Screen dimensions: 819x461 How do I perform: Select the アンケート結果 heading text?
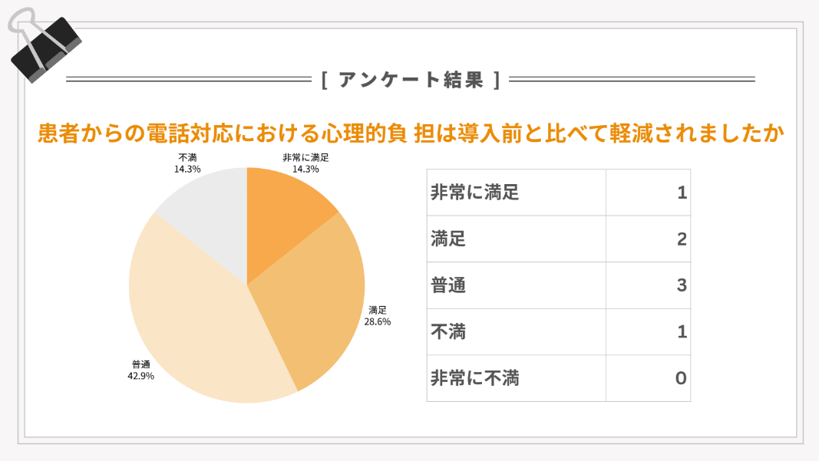click(410, 79)
